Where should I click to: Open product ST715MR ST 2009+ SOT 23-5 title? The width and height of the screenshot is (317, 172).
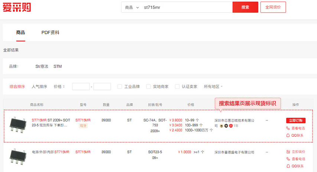(51, 123)
